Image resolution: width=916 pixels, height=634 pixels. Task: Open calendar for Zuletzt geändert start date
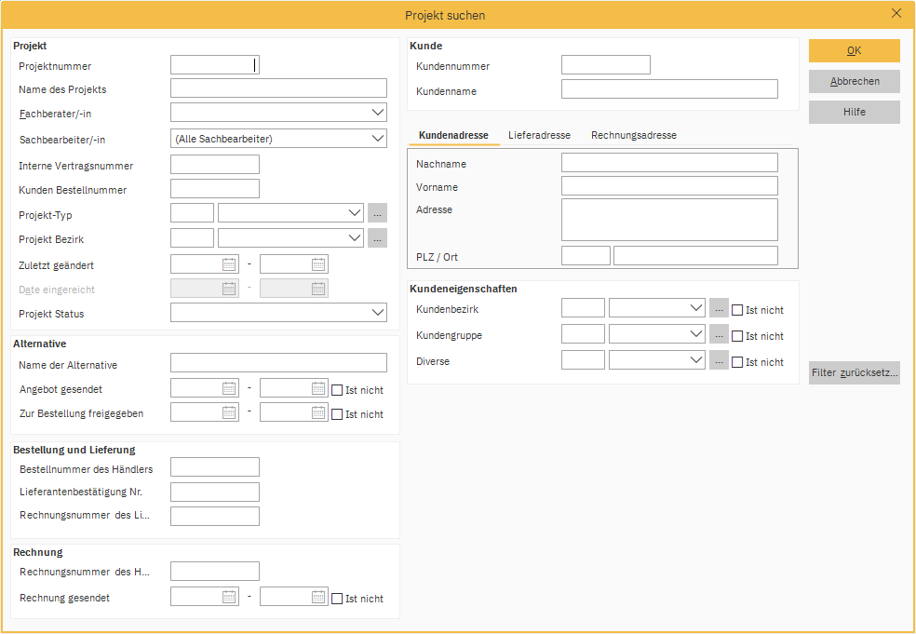click(x=229, y=264)
